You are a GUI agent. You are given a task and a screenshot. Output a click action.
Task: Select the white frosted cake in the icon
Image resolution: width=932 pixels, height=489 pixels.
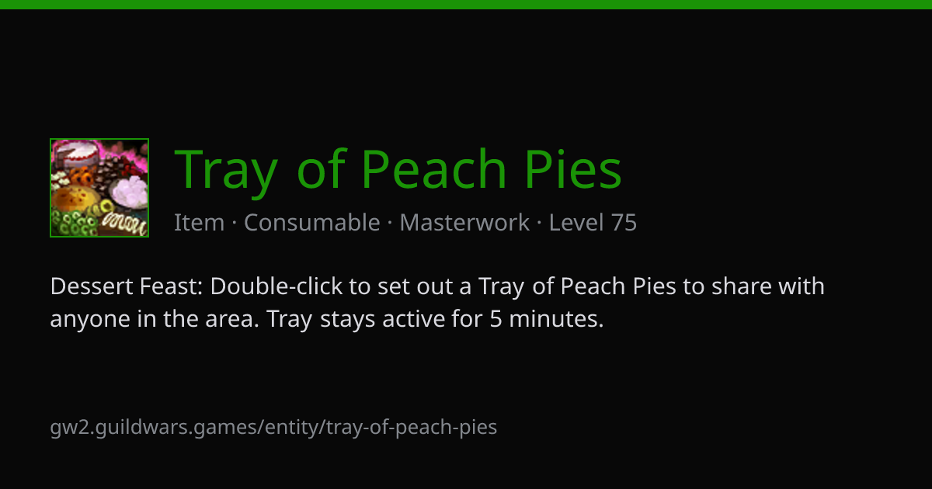point(78,154)
